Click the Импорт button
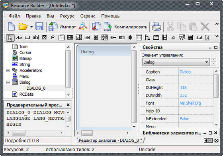Viewport: 223px width, 156px height. tap(62, 27)
